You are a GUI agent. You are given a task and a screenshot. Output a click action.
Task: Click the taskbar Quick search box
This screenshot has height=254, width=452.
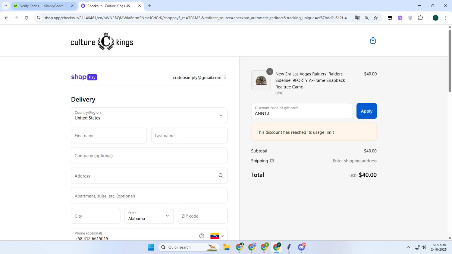(x=189, y=247)
